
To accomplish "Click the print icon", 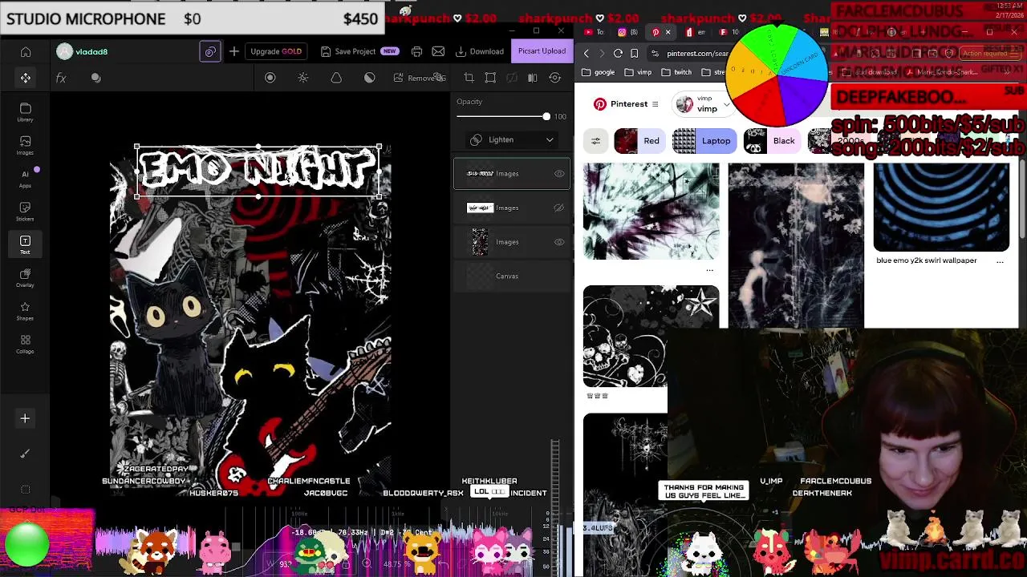I will (416, 52).
